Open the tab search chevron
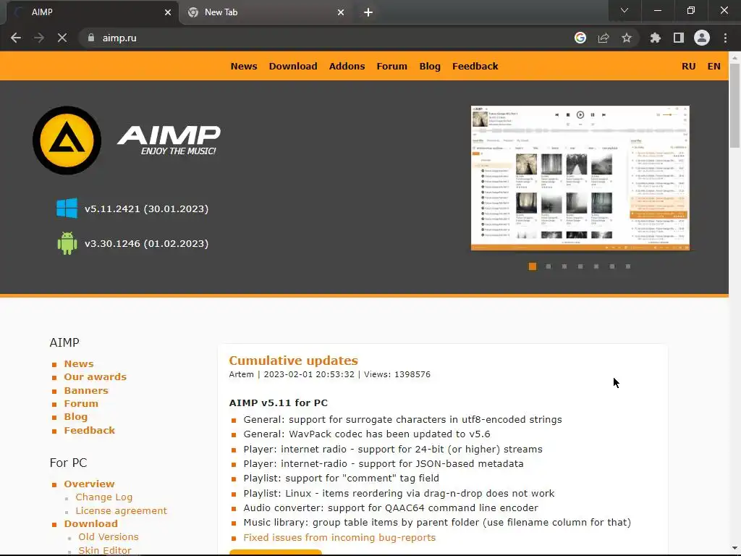The width and height of the screenshot is (741, 556). [624, 10]
